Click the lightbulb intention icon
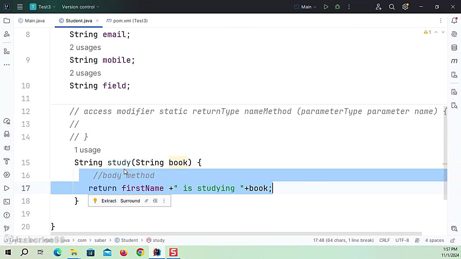The image size is (461, 259). coord(95,201)
